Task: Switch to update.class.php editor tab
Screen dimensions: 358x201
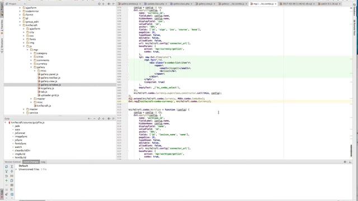Action: (156, 4)
